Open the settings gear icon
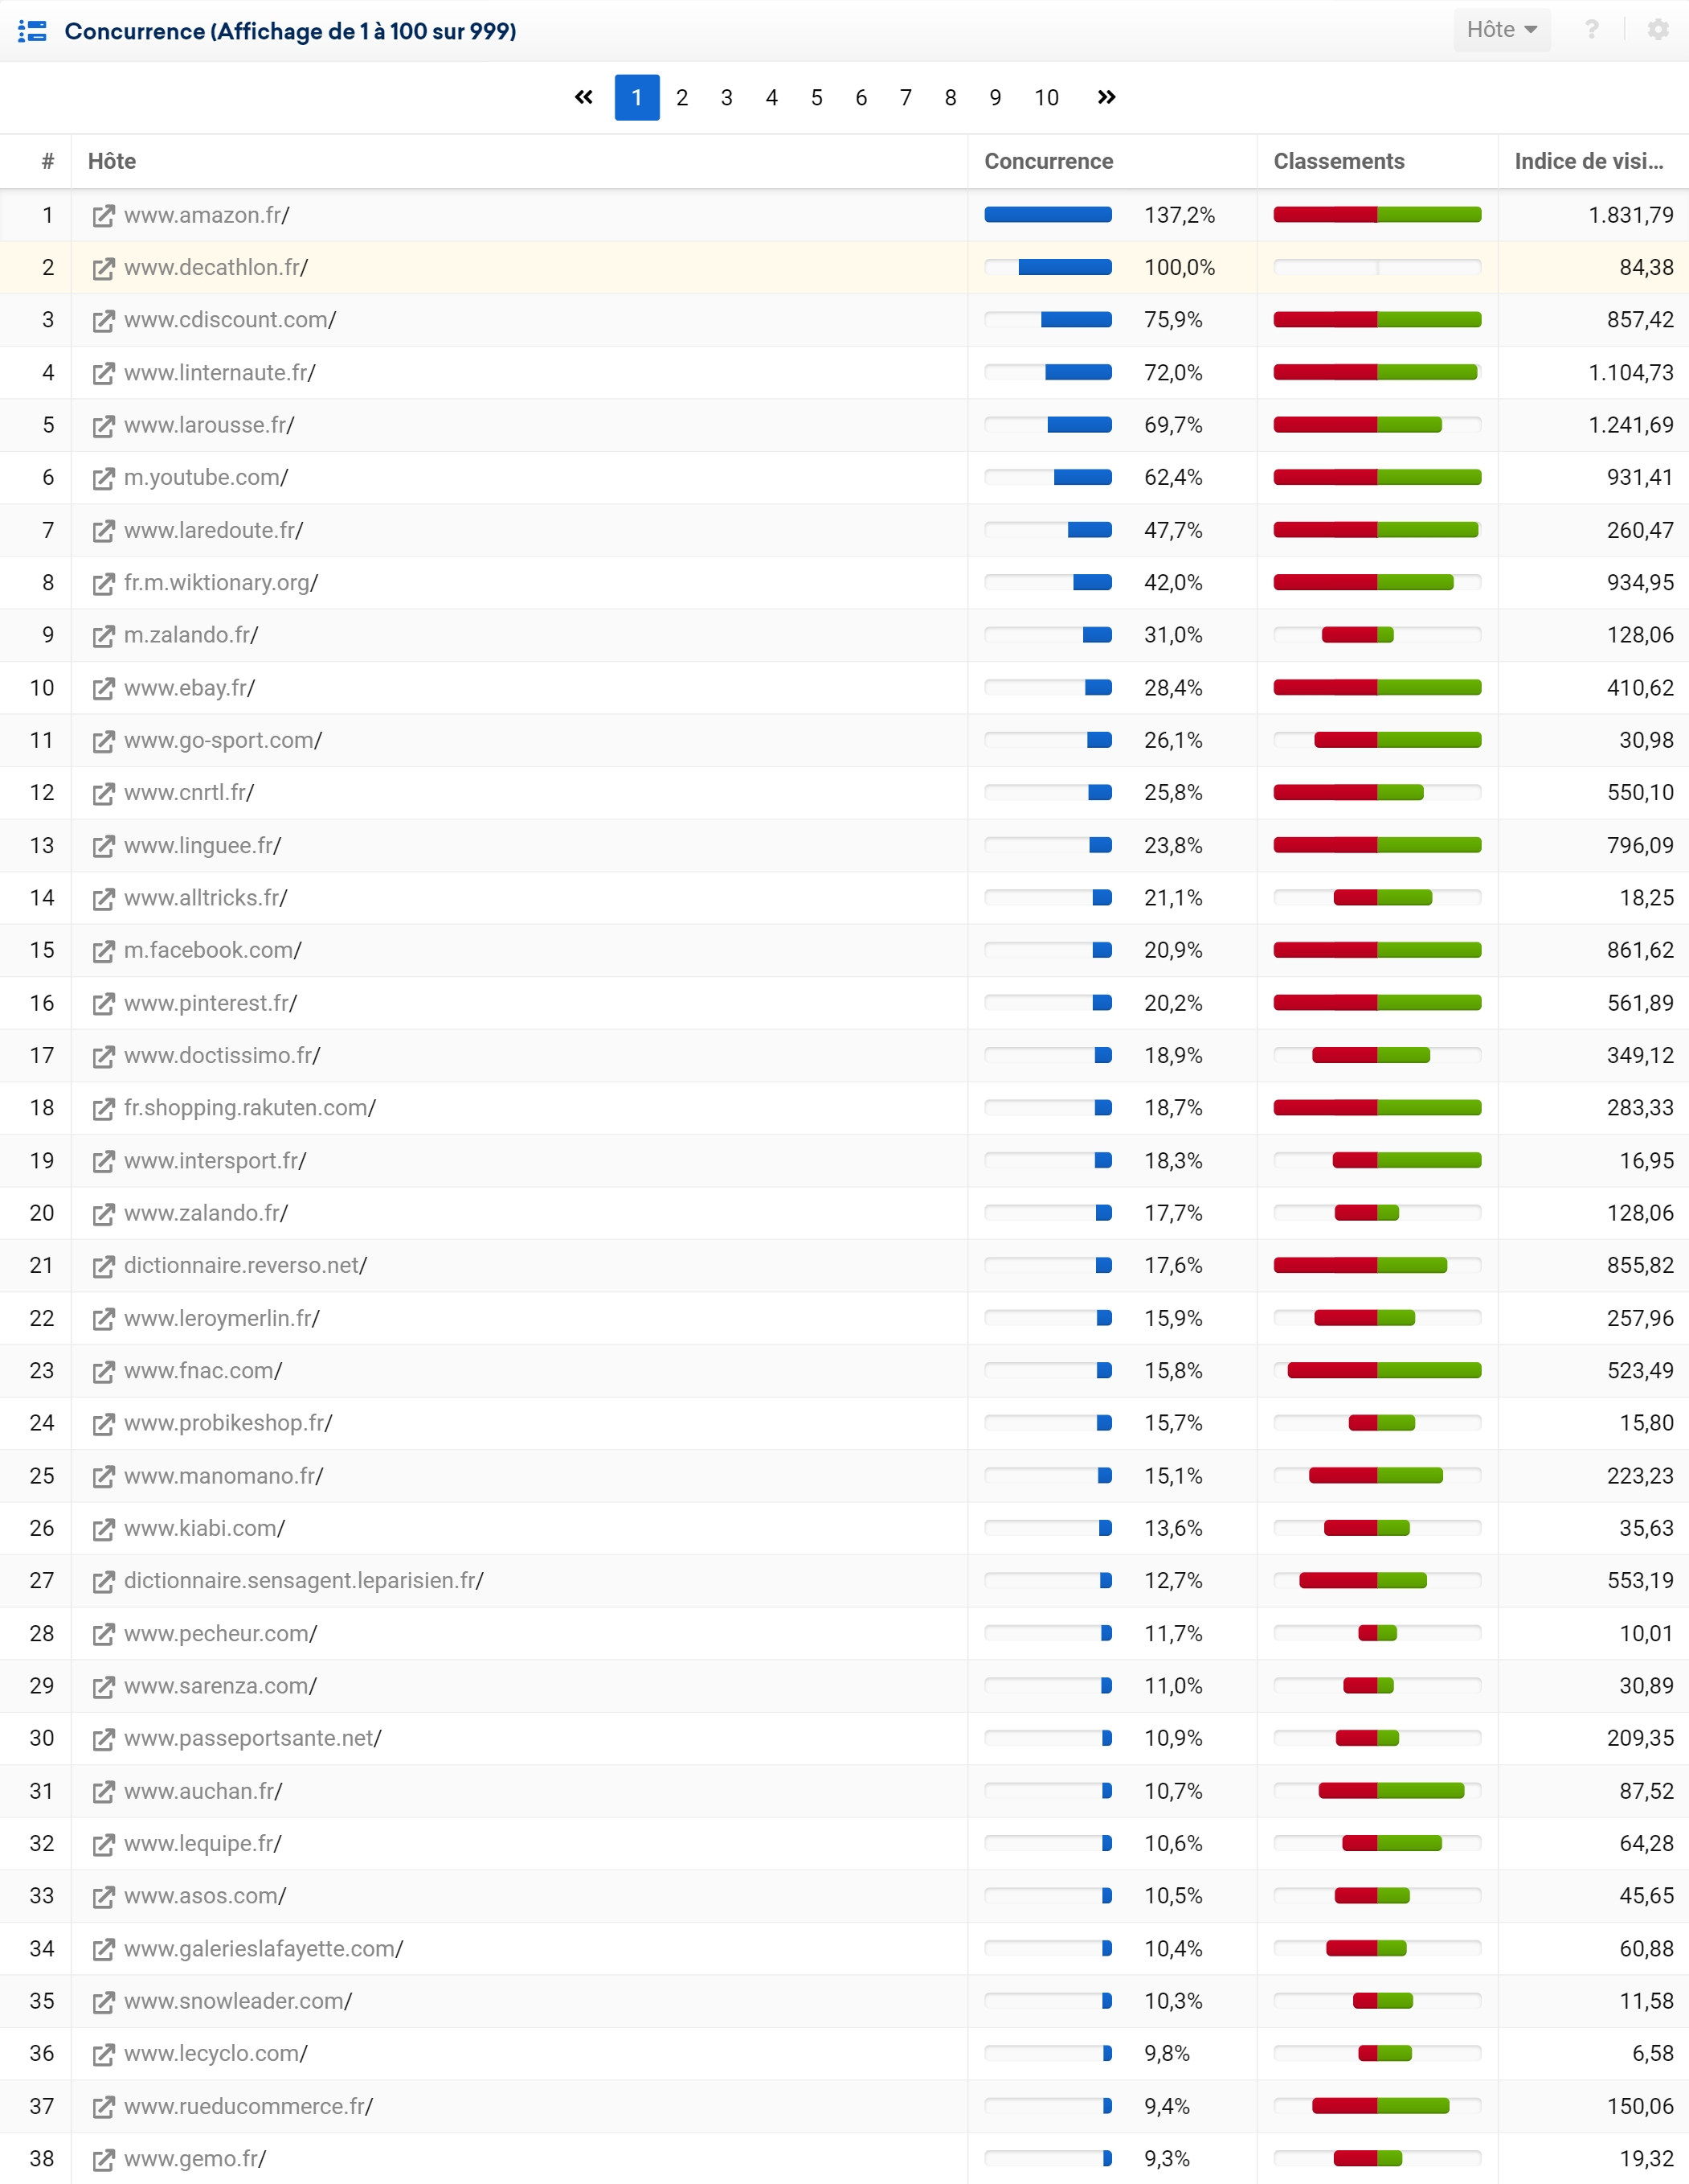 coord(1658,30)
